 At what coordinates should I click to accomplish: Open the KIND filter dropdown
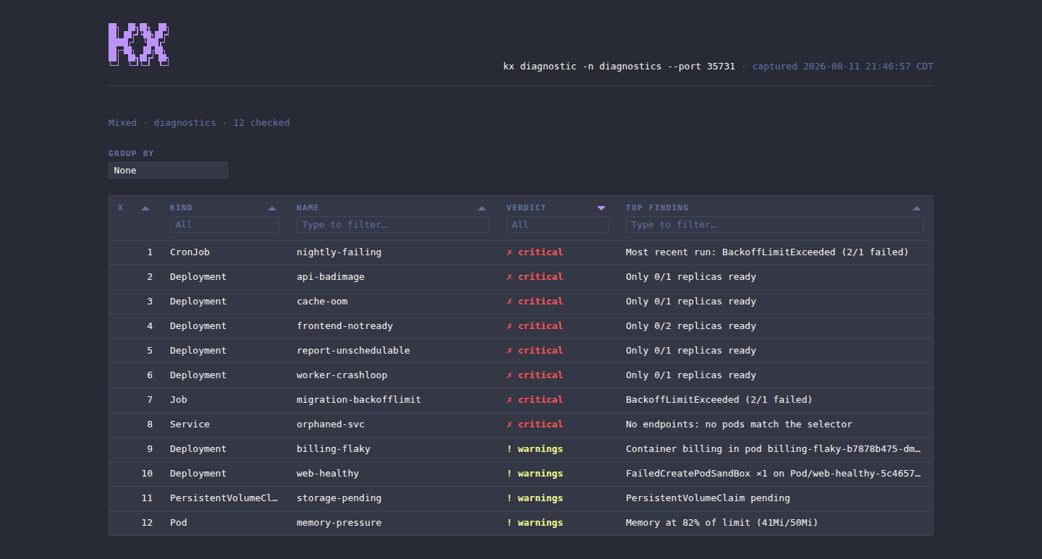coord(224,225)
